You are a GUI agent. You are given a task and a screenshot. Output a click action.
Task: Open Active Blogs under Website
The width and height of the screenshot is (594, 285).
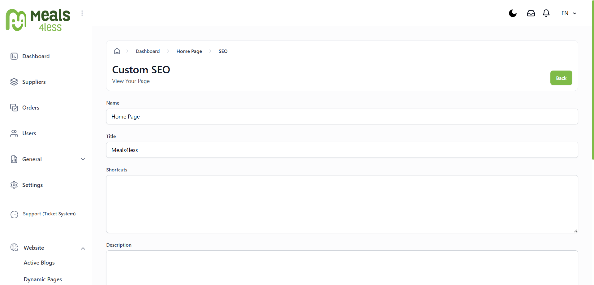pos(39,262)
